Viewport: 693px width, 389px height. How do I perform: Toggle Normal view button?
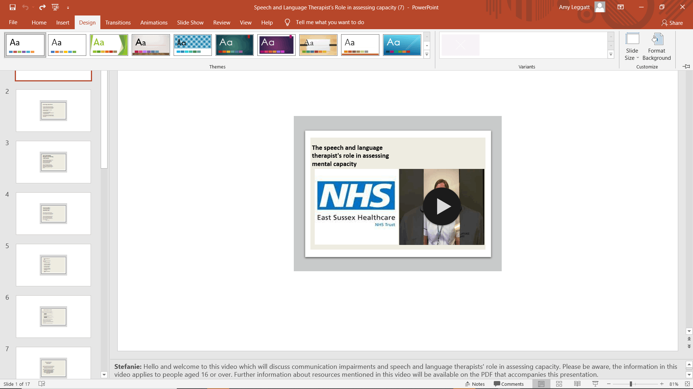541,384
